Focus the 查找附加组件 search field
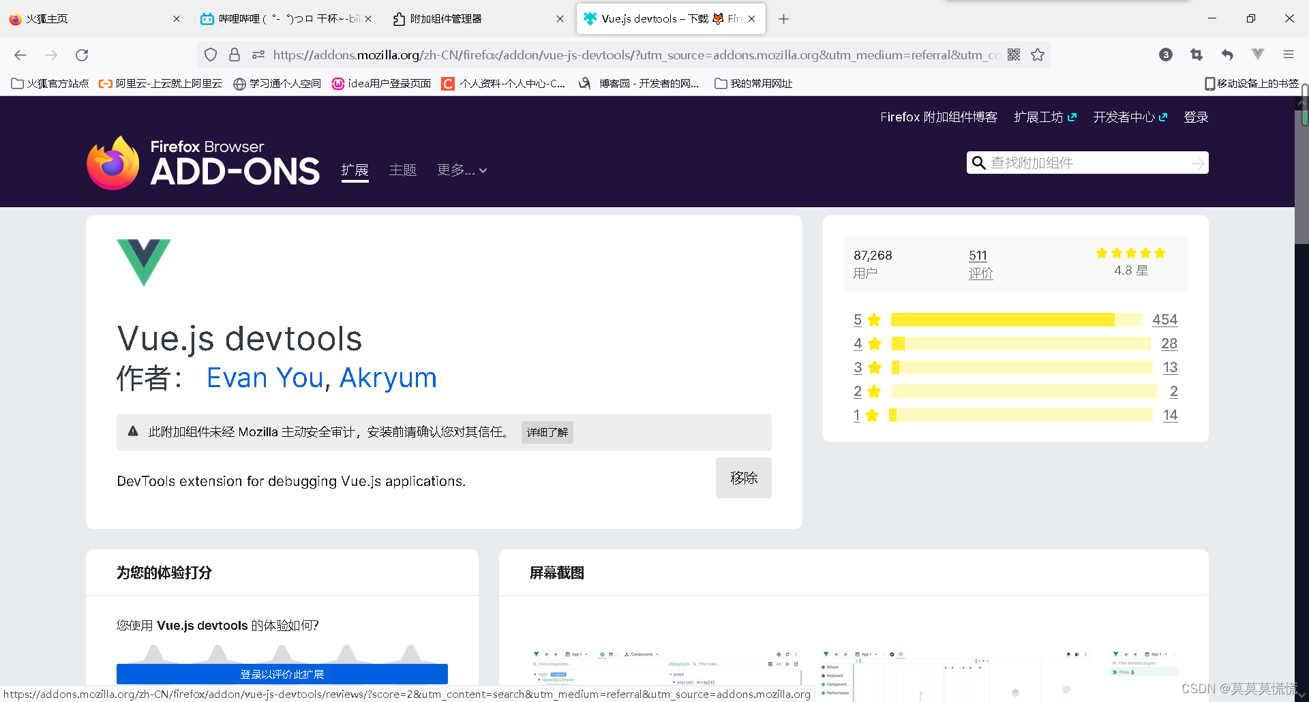Viewport: 1309px width, 702px height. coord(1089,163)
